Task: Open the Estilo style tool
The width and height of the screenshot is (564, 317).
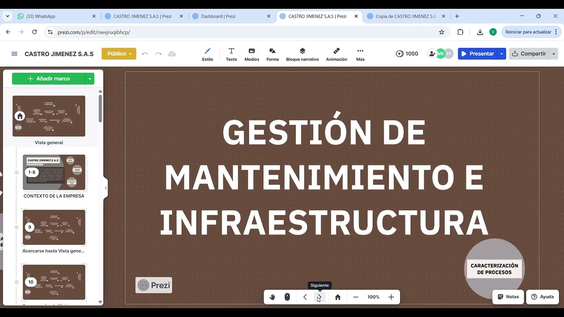Action: [208, 54]
